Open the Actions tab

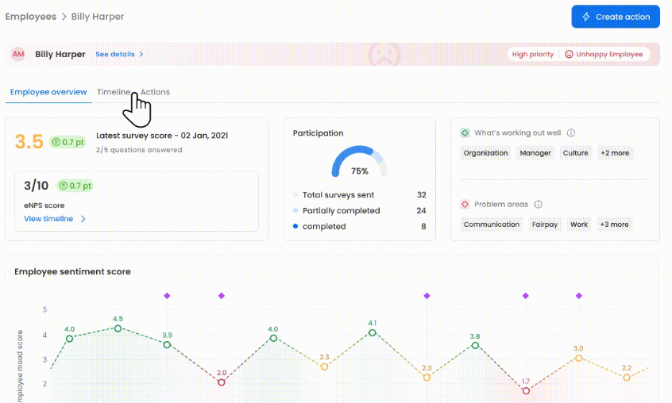point(156,92)
